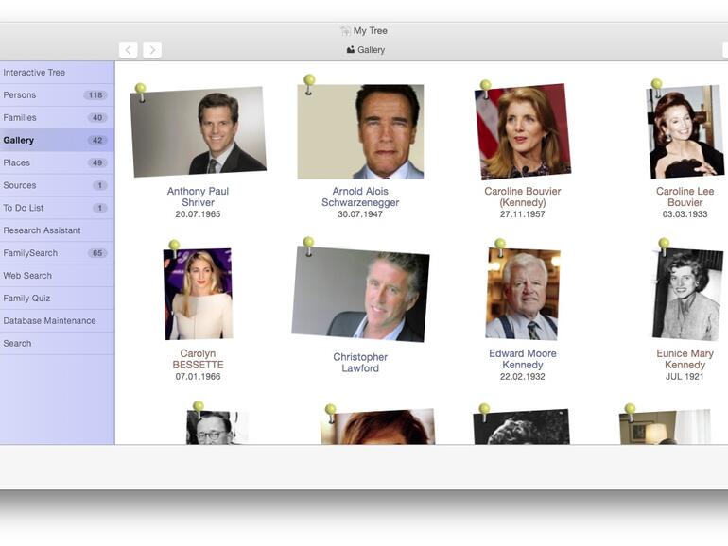The width and height of the screenshot is (728, 546).
Task: Click the Carolyn BESSETTE name link
Action: coord(199,359)
